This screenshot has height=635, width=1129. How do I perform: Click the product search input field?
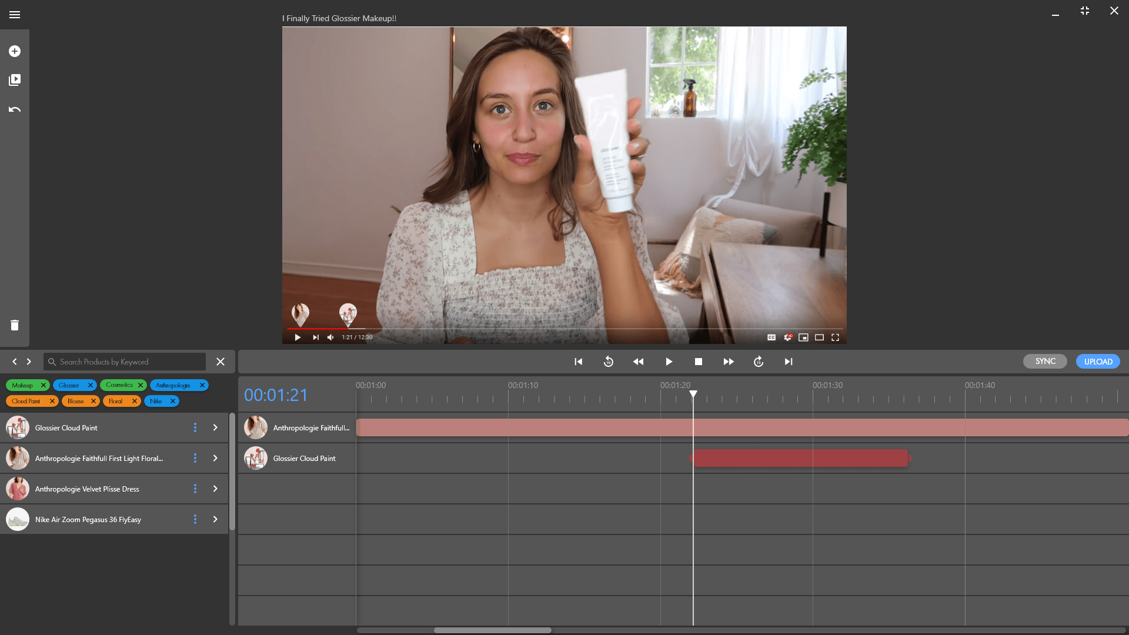click(125, 362)
